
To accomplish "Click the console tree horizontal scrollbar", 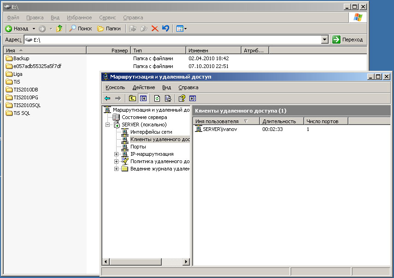I will click(138, 261).
